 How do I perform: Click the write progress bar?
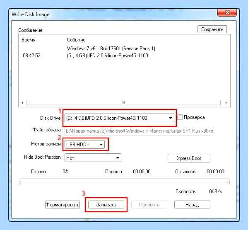(124, 182)
